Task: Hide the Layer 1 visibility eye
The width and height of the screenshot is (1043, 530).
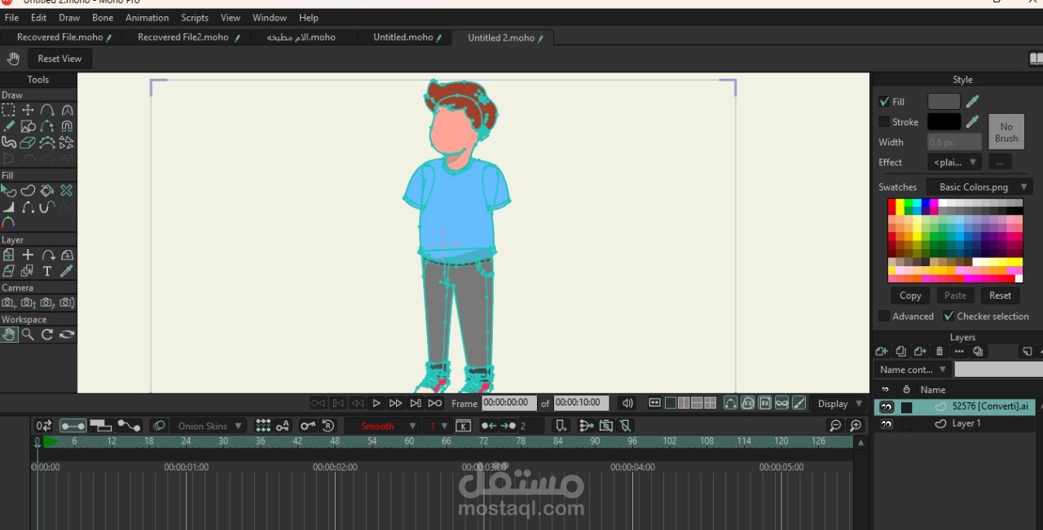Action: pos(887,424)
